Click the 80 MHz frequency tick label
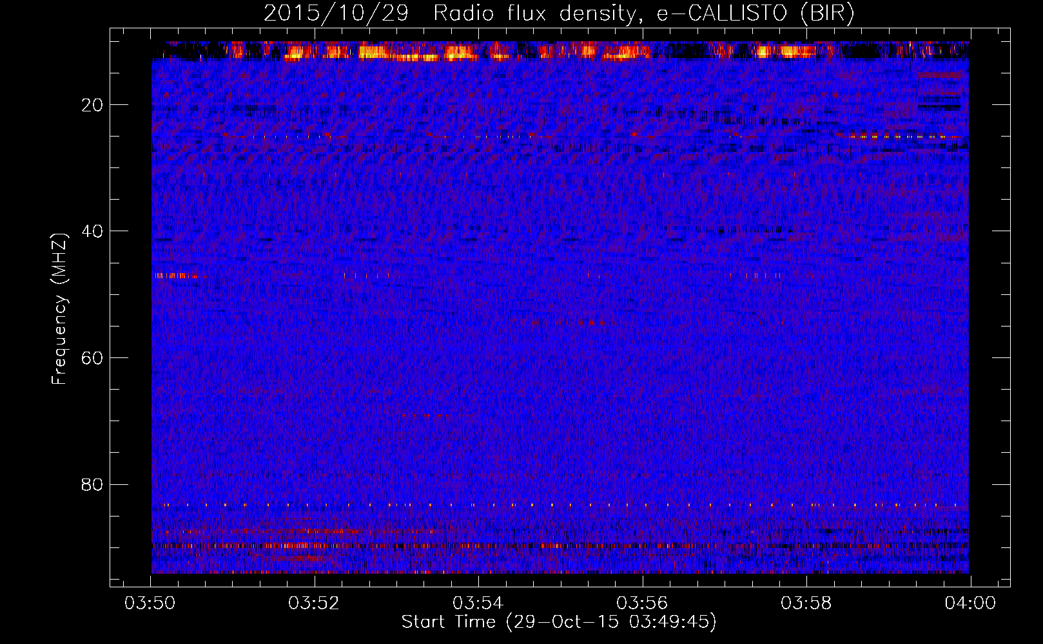 [93, 484]
